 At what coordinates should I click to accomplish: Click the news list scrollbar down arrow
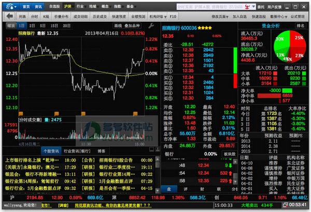[158, 190]
